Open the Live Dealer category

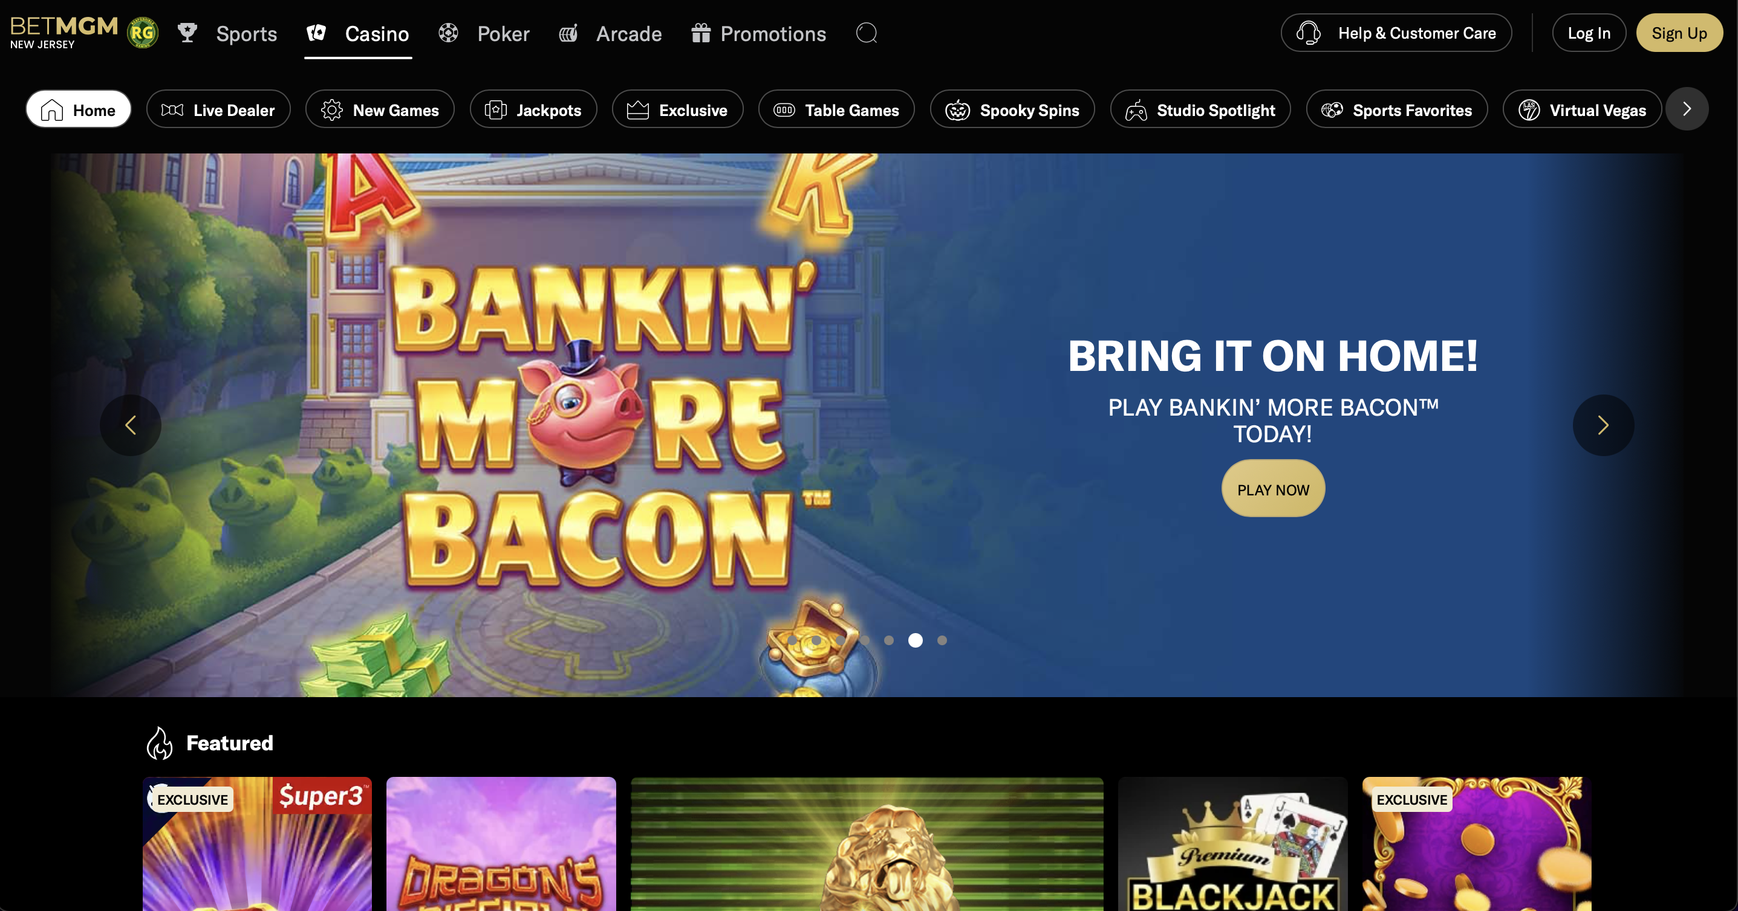tap(218, 109)
